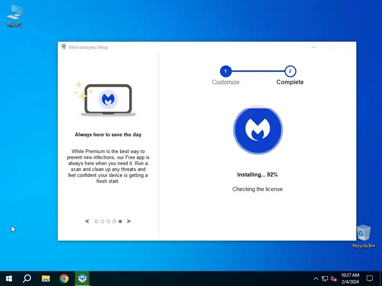Click the 'Installing... 92%' status text
The width and height of the screenshot is (382, 286).
click(257, 175)
